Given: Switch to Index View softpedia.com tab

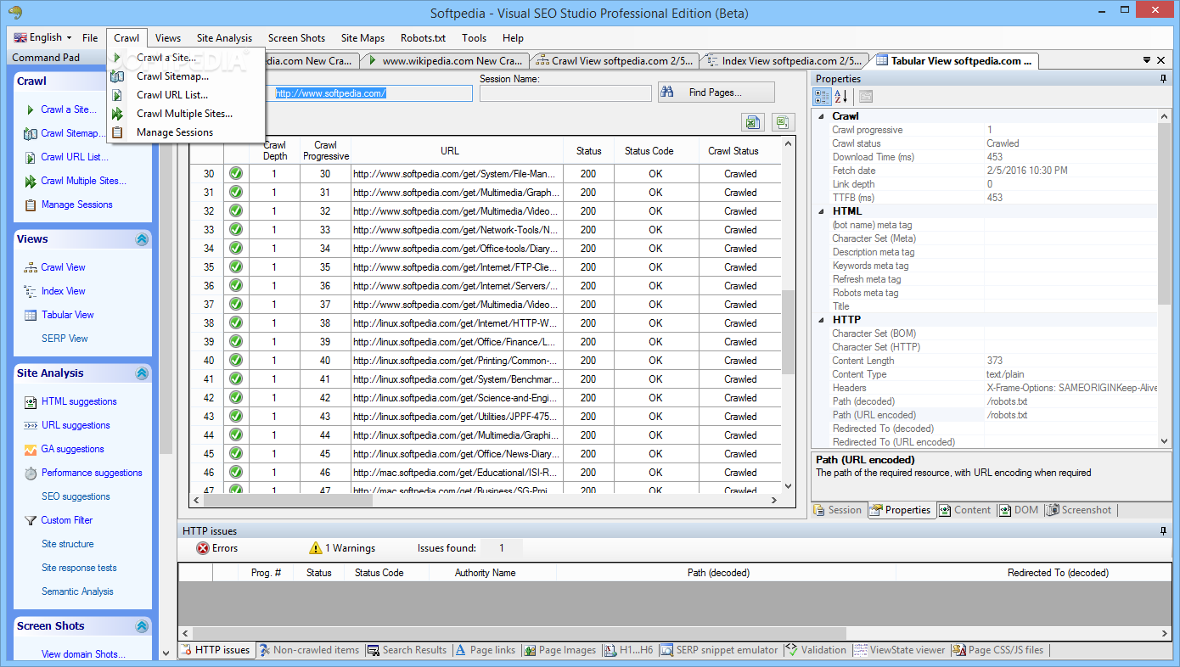Looking at the screenshot, I should (784, 61).
